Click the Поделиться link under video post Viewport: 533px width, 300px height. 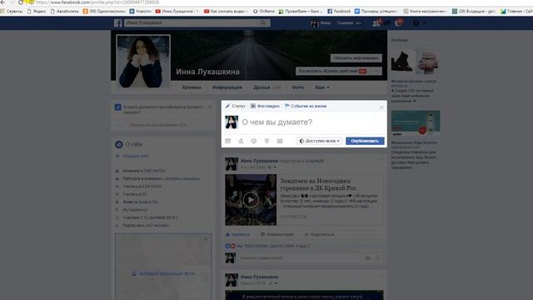coord(319,235)
